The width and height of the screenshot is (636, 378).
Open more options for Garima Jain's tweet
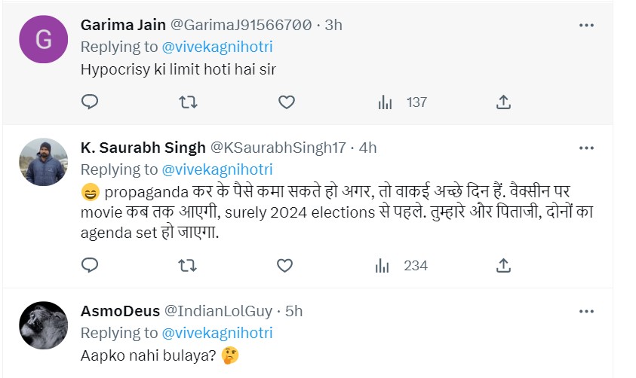(x=586, y=25)
